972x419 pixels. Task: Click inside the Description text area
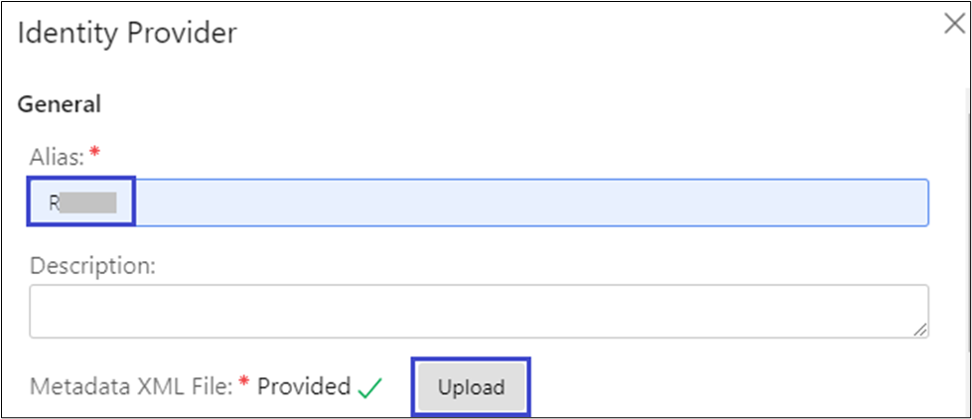477,311
